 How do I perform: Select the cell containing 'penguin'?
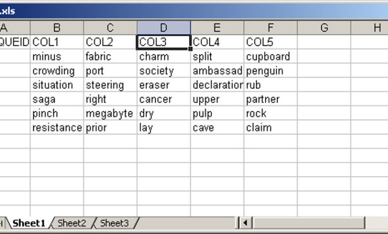(270, 71)
